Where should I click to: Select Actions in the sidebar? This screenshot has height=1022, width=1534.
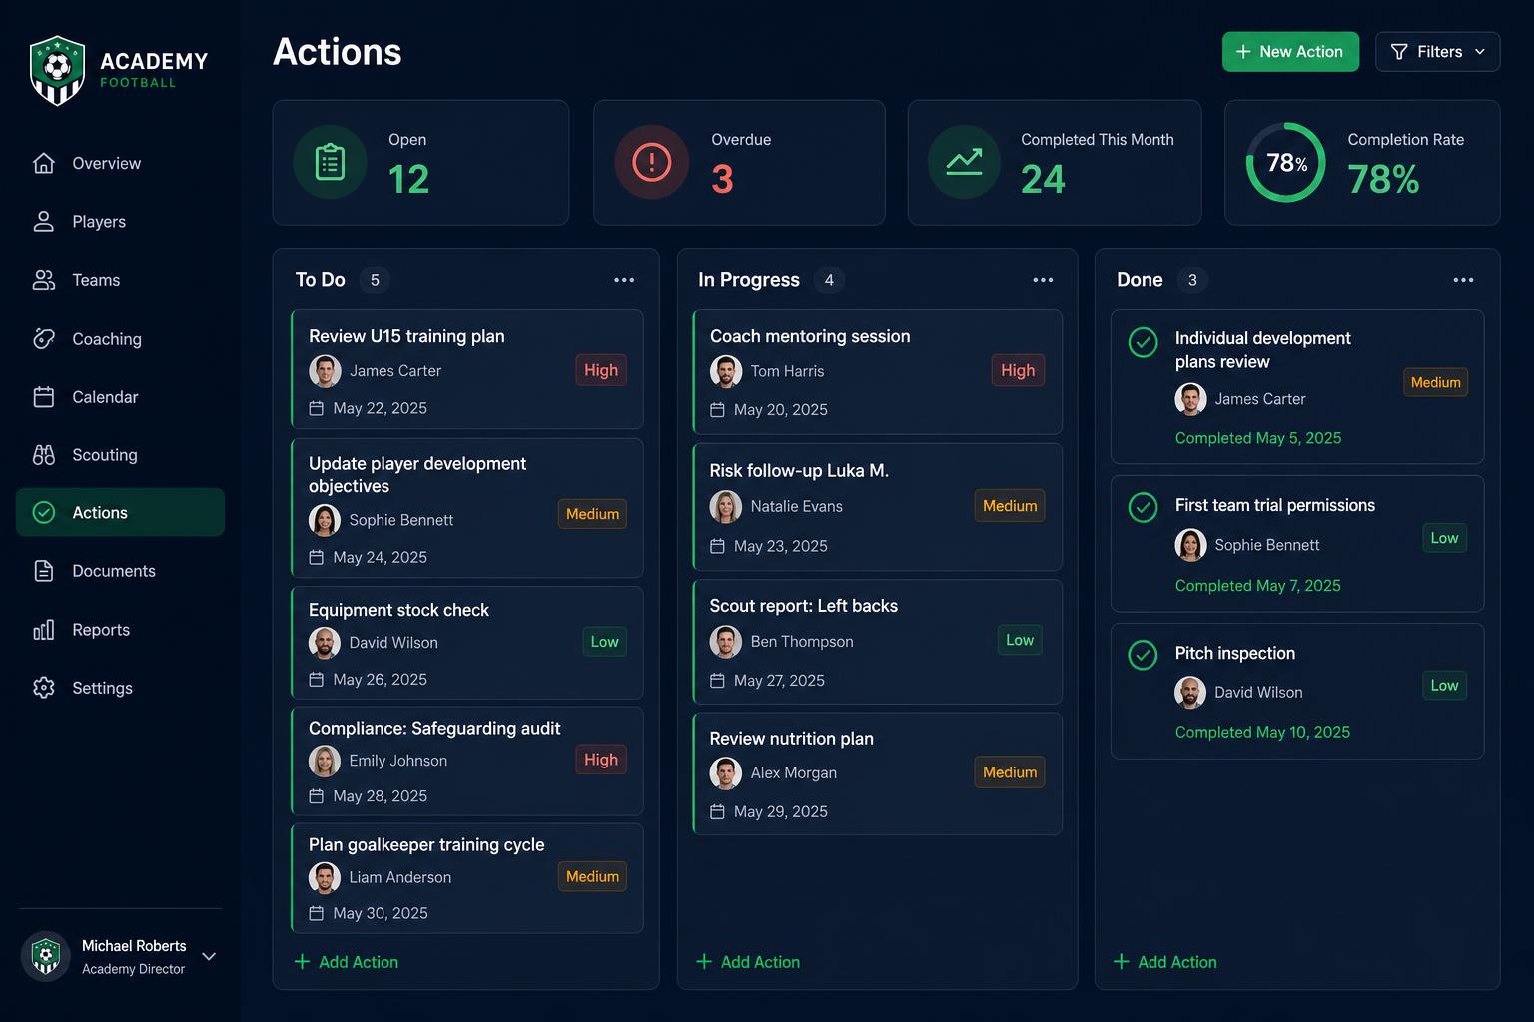point(120,512)
